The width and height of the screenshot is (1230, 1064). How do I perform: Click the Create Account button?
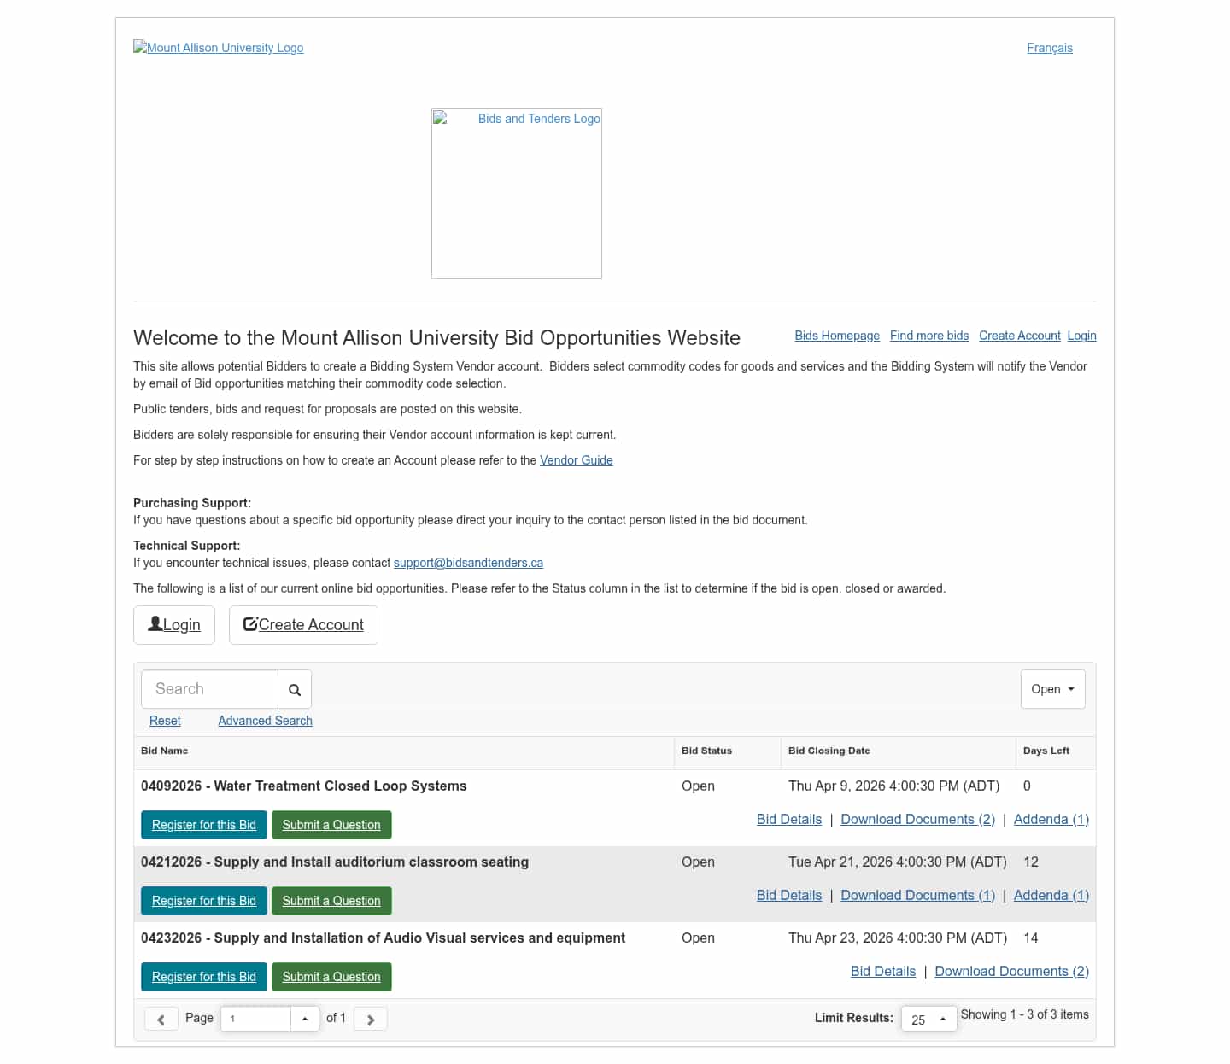point(303,625)
